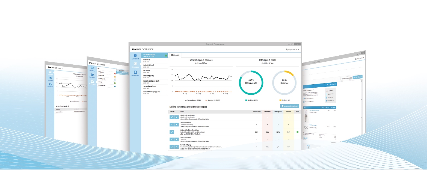Click the green status square of Madison Island row
The width and height of the screenshot is (427, 170).
click(x=298, y=132)
